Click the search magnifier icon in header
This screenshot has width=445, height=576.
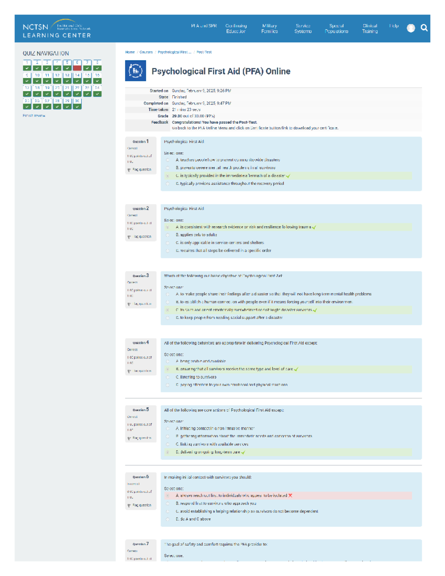coord(424,28)
